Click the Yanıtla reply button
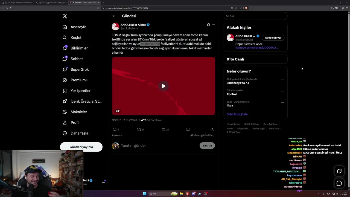This screenshot has height=197, width=350. [x=207, y=146]
